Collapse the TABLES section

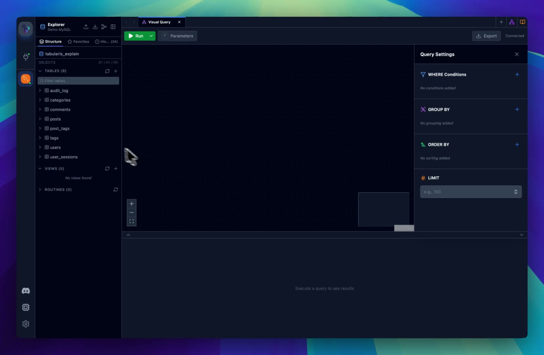(x=40, y=71)
